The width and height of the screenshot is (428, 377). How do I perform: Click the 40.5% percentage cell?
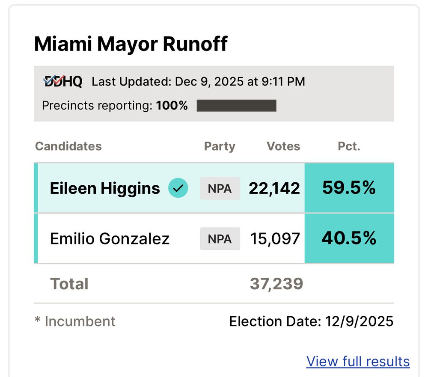(x=349, y=238)
